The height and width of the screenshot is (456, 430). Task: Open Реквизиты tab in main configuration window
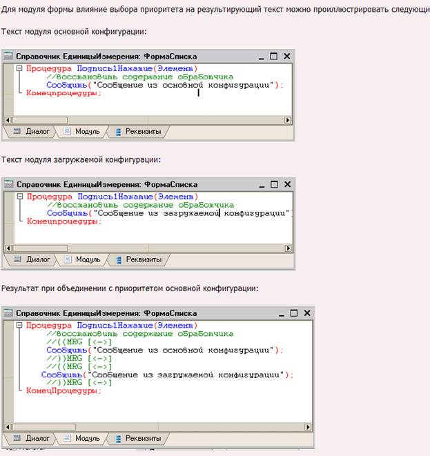[x=139, y=132]
